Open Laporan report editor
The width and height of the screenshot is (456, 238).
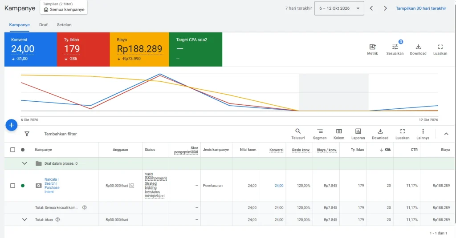(358, 134)
